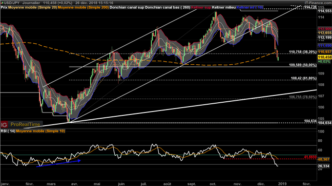Screen dimensions: 332x186
Task: Click the juil. label on the time axis
Action: (x=144, y=184)
